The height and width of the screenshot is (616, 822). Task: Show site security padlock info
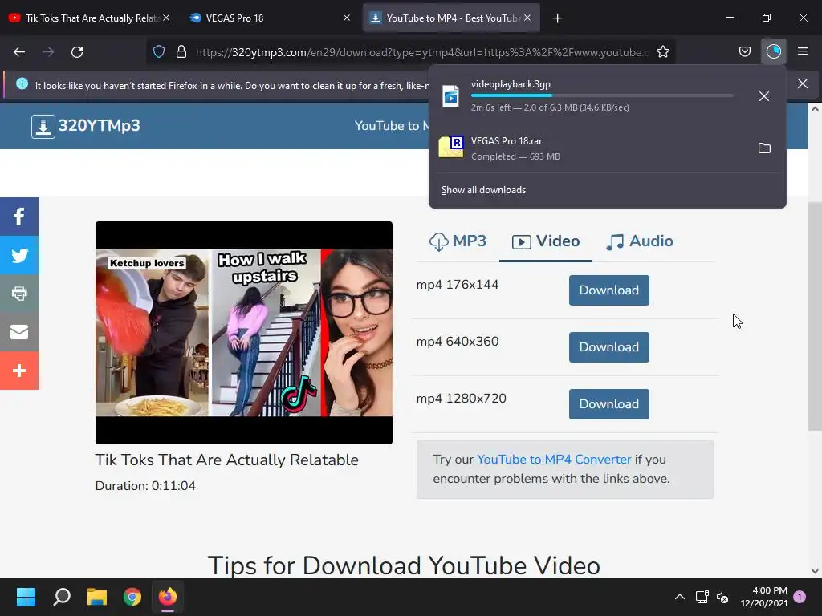pos(181,52)
